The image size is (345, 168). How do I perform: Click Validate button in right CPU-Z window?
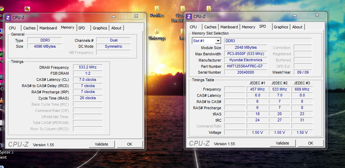click(282, 143)
